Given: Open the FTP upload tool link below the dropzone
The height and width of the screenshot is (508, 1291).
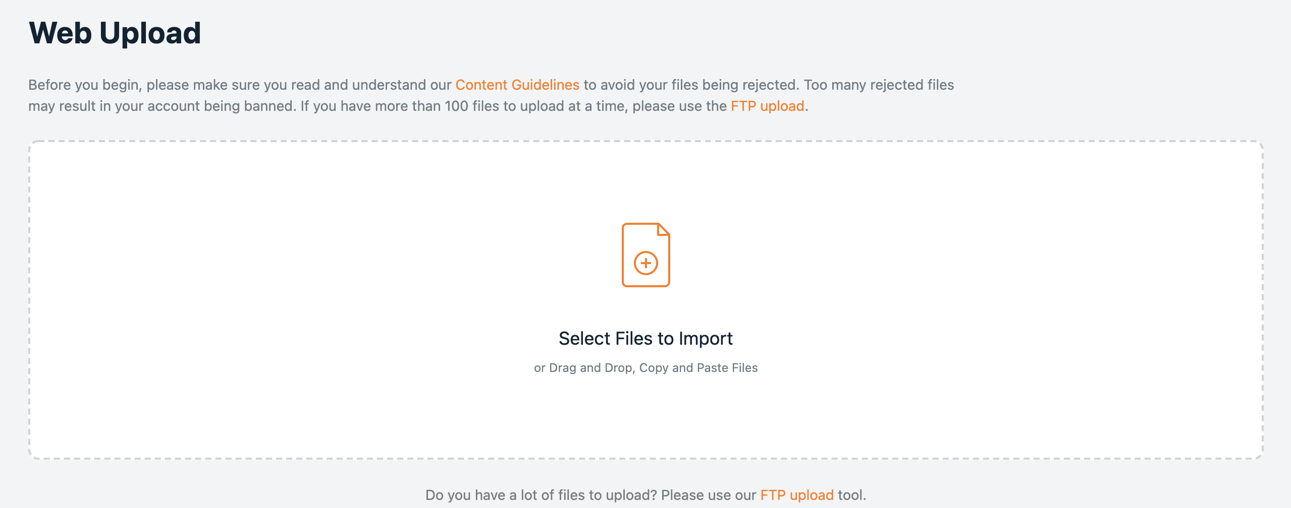Looking at the screenshot, I should tap(797, 495).
